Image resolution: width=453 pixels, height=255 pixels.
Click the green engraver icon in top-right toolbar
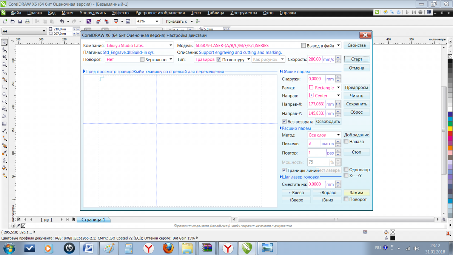pos(377,12)
